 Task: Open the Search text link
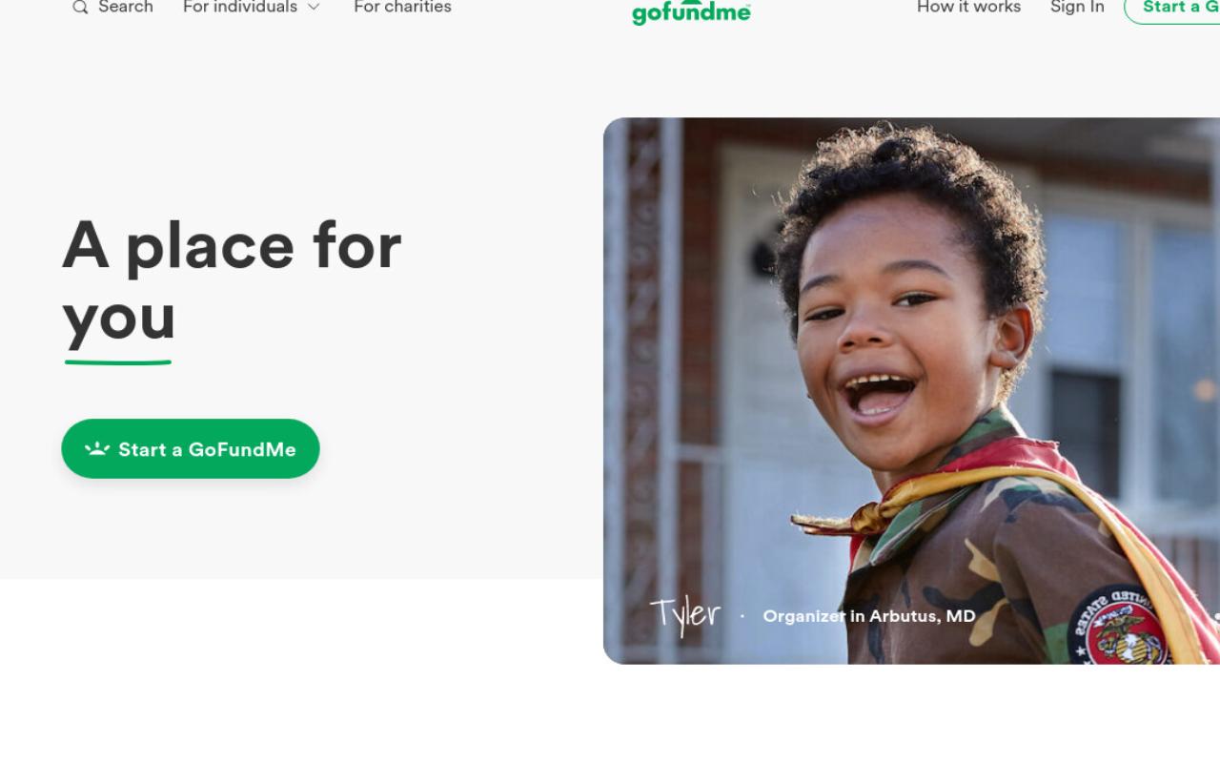(x=126, y=7)
